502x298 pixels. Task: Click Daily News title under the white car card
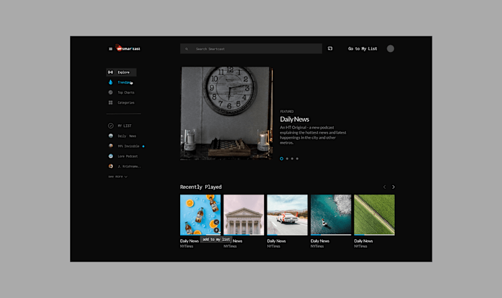point(277,241)
